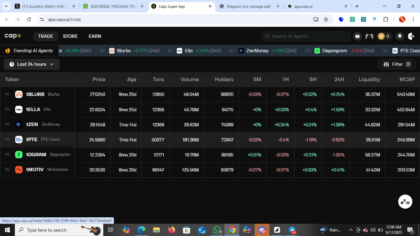Click tZEN liquidity 44.62M

[x=372, y=124]
